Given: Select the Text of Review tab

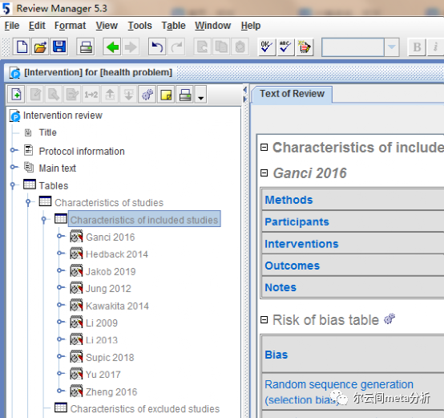Looking at the screenshot, I should coord(292,94).
